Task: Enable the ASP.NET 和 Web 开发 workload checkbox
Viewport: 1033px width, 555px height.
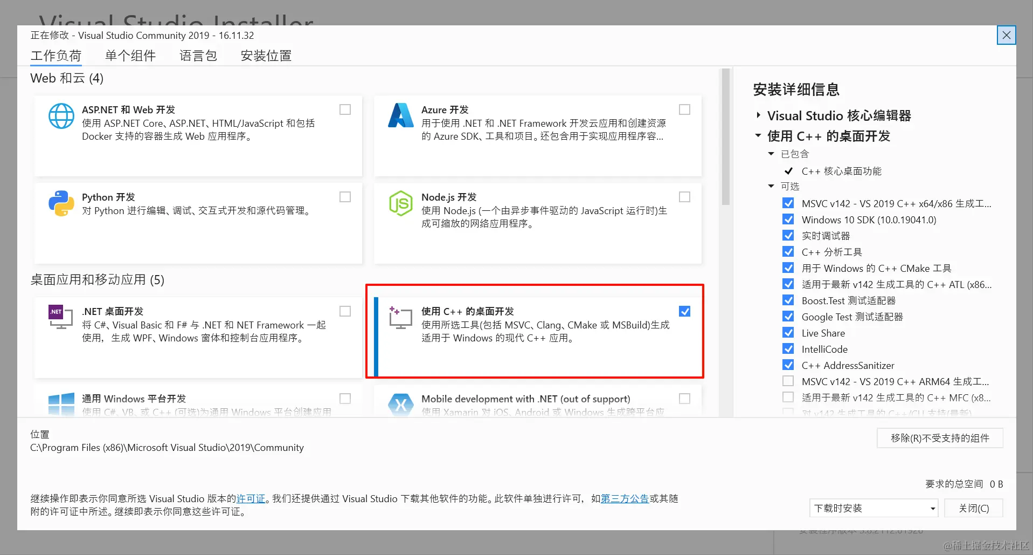Action: tap(345, 109)
